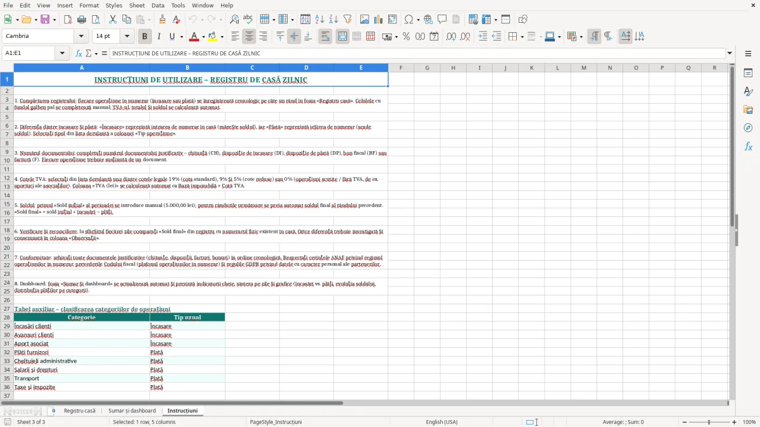This screenshot has width=760, height=427.
Task: Insert Pivot Table icon
Action: tap(393, 20)
